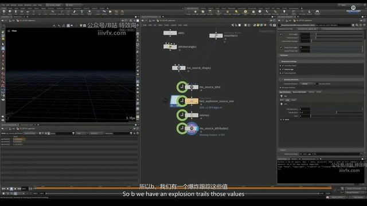Click the geometry spreadsheet filter funnel icon
Image resolution: width=367 pixels, height=206 pixels.
pyautogui.click(x=73, y=133)
